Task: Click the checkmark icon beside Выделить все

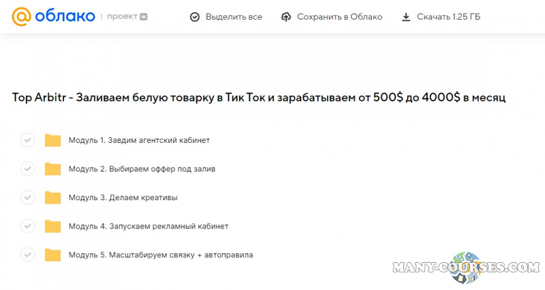Action: (x=195, y=17)
